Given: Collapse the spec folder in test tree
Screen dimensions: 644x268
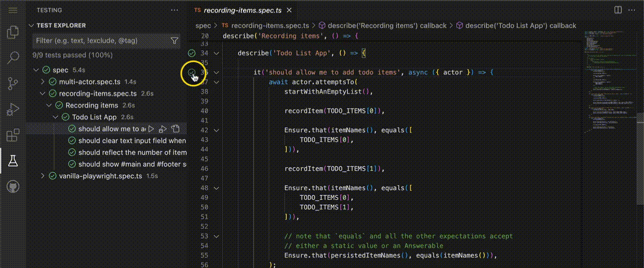Looking at the screenshot, I should (x=36, y=70).
